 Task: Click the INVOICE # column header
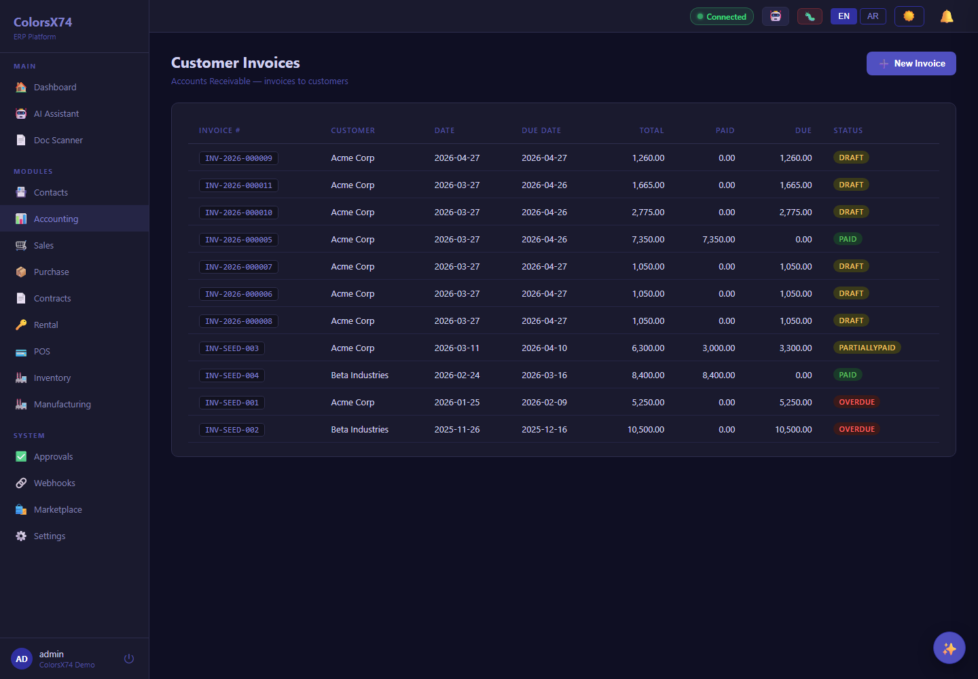tap(219, 130)
